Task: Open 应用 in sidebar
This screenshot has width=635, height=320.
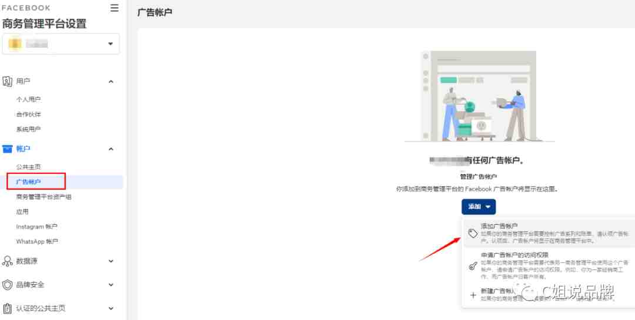Action: pyautogui.click(x=22, y=211)
